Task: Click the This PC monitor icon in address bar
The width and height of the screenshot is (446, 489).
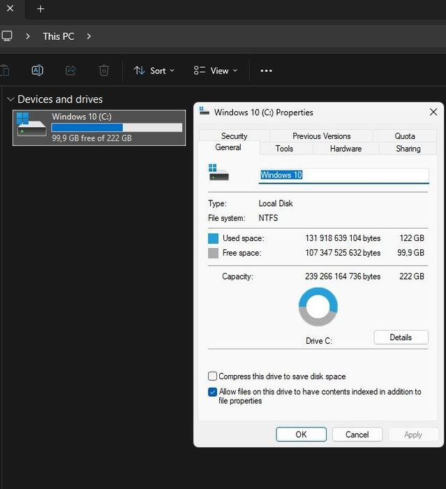Action: point(7,36)
